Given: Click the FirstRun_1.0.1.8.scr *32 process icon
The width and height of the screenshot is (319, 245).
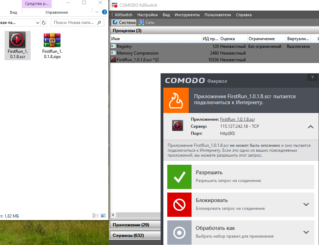Looking at the screenshot, I should point(113,59).
